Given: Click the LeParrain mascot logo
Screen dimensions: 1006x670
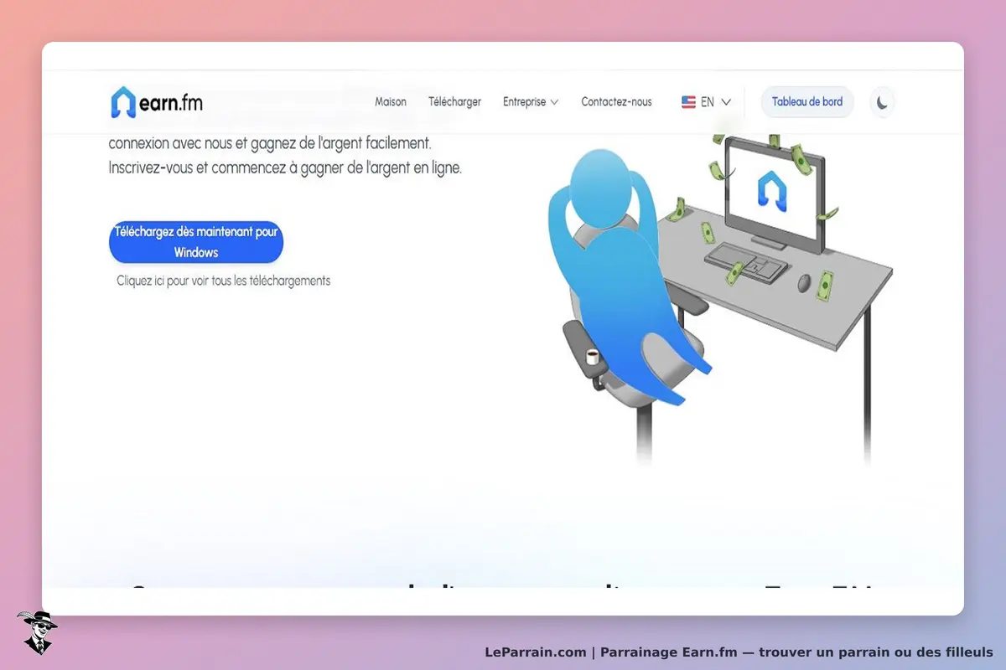Looking at the screenshot, I should (x=37, y=632).
